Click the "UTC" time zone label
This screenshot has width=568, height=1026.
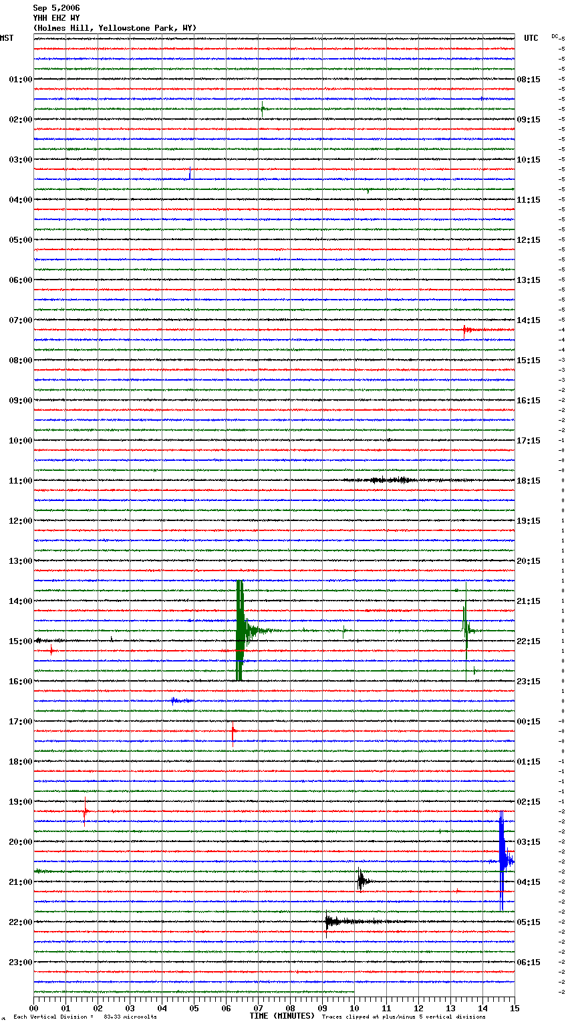tap(531, 38)
